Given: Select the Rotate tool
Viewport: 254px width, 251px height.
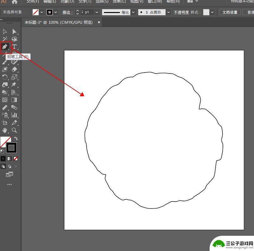Looking at the screenshot, I should click(x=5, y=77).
